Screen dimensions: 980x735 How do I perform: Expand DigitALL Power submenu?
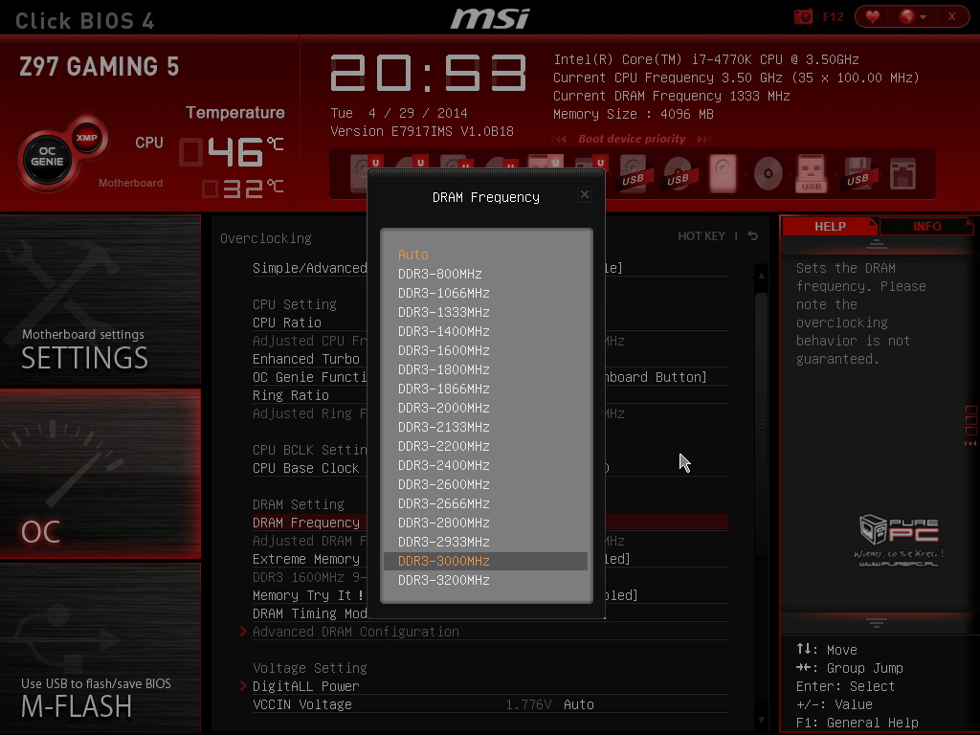click(305, 686)
